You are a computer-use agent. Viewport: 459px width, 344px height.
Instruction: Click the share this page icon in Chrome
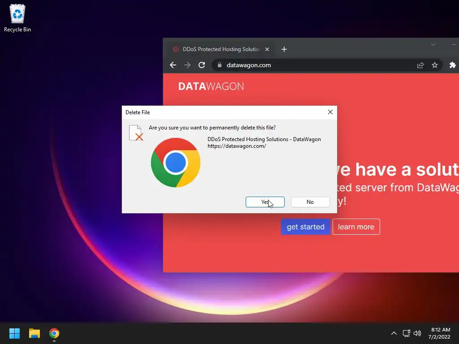pyautogui.click(x=420, y=65)
